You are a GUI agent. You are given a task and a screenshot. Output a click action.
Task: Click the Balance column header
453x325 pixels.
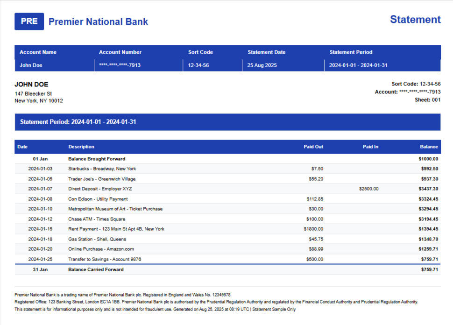coord(429,147)
